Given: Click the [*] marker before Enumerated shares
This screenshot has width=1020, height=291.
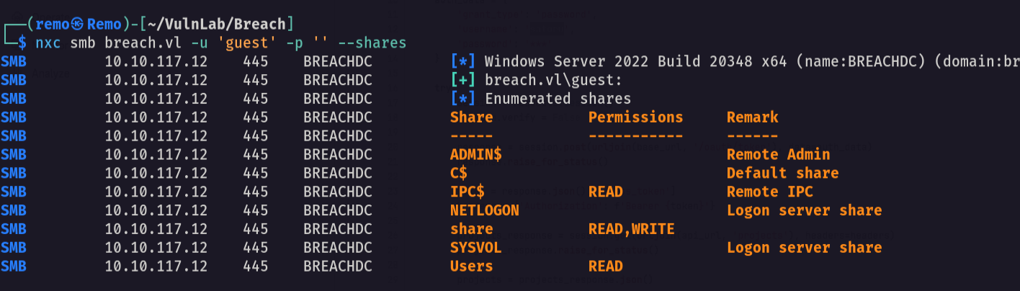Looking at the screenshot, I should [x=463, y=99].
